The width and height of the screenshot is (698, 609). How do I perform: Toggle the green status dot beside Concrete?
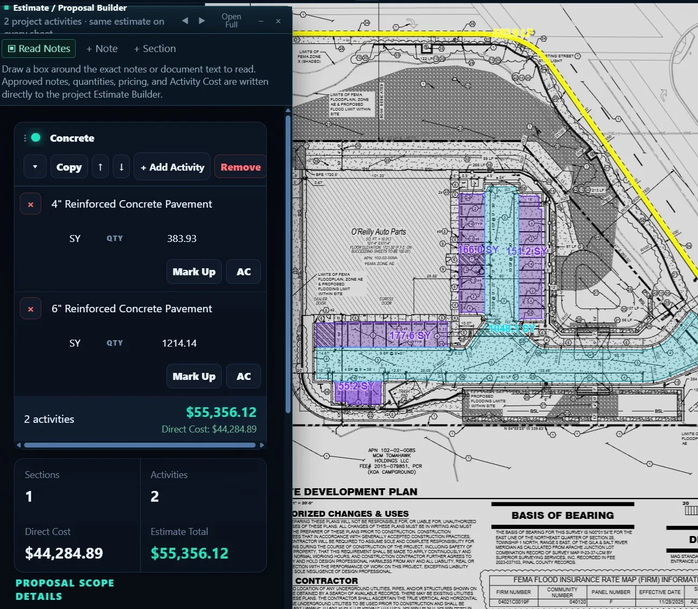pos(36,137)
